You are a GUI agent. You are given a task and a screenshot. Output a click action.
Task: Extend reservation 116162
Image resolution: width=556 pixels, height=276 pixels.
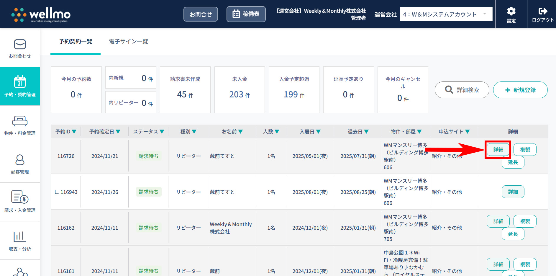coord(513,234)
